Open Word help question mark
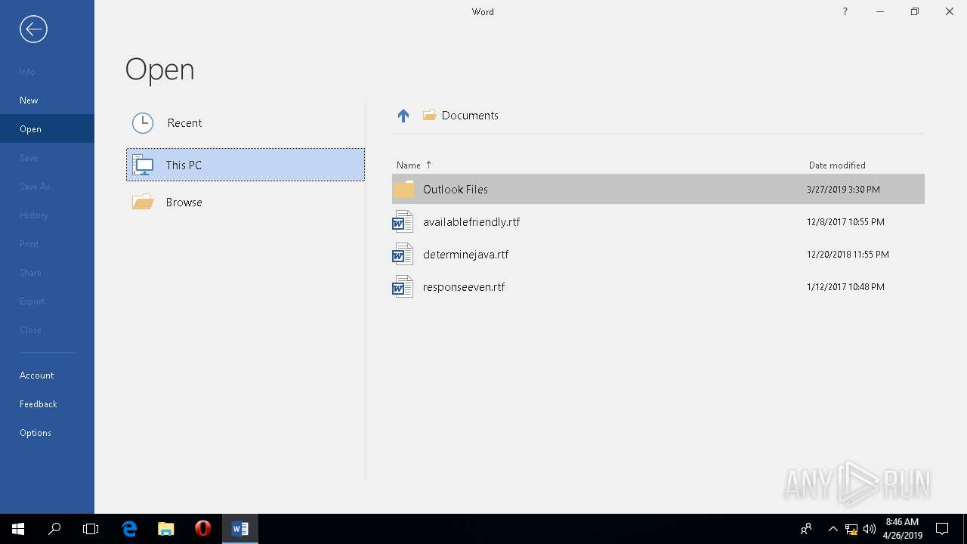 click(845, 11)
